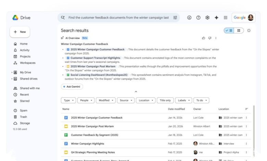Click the Sheets icon beside Customer Feedback By Segment
Screen dimensions: 267x161
pos(66,135)
